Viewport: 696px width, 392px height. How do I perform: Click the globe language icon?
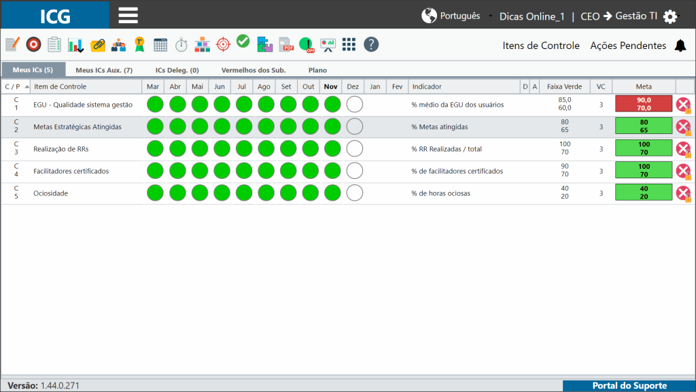tap(429, 16)
